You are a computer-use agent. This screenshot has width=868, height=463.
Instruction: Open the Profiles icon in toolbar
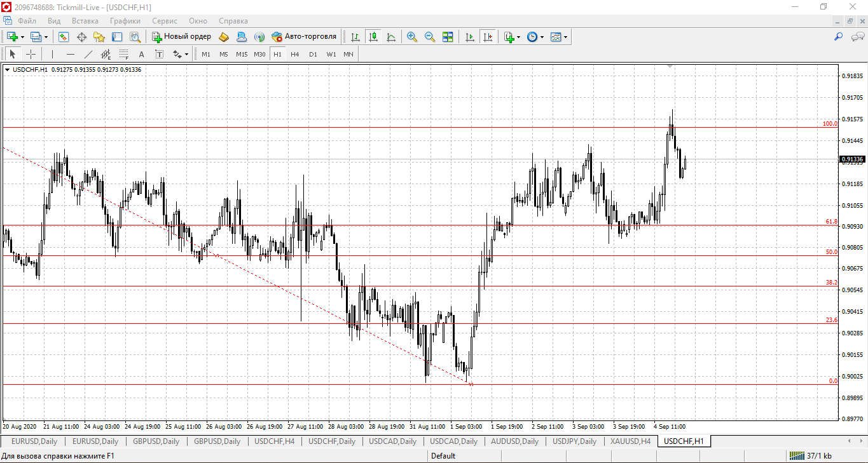36,37
